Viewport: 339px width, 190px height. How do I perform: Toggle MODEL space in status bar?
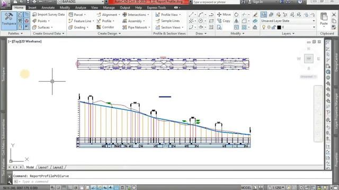click(246, 188)
